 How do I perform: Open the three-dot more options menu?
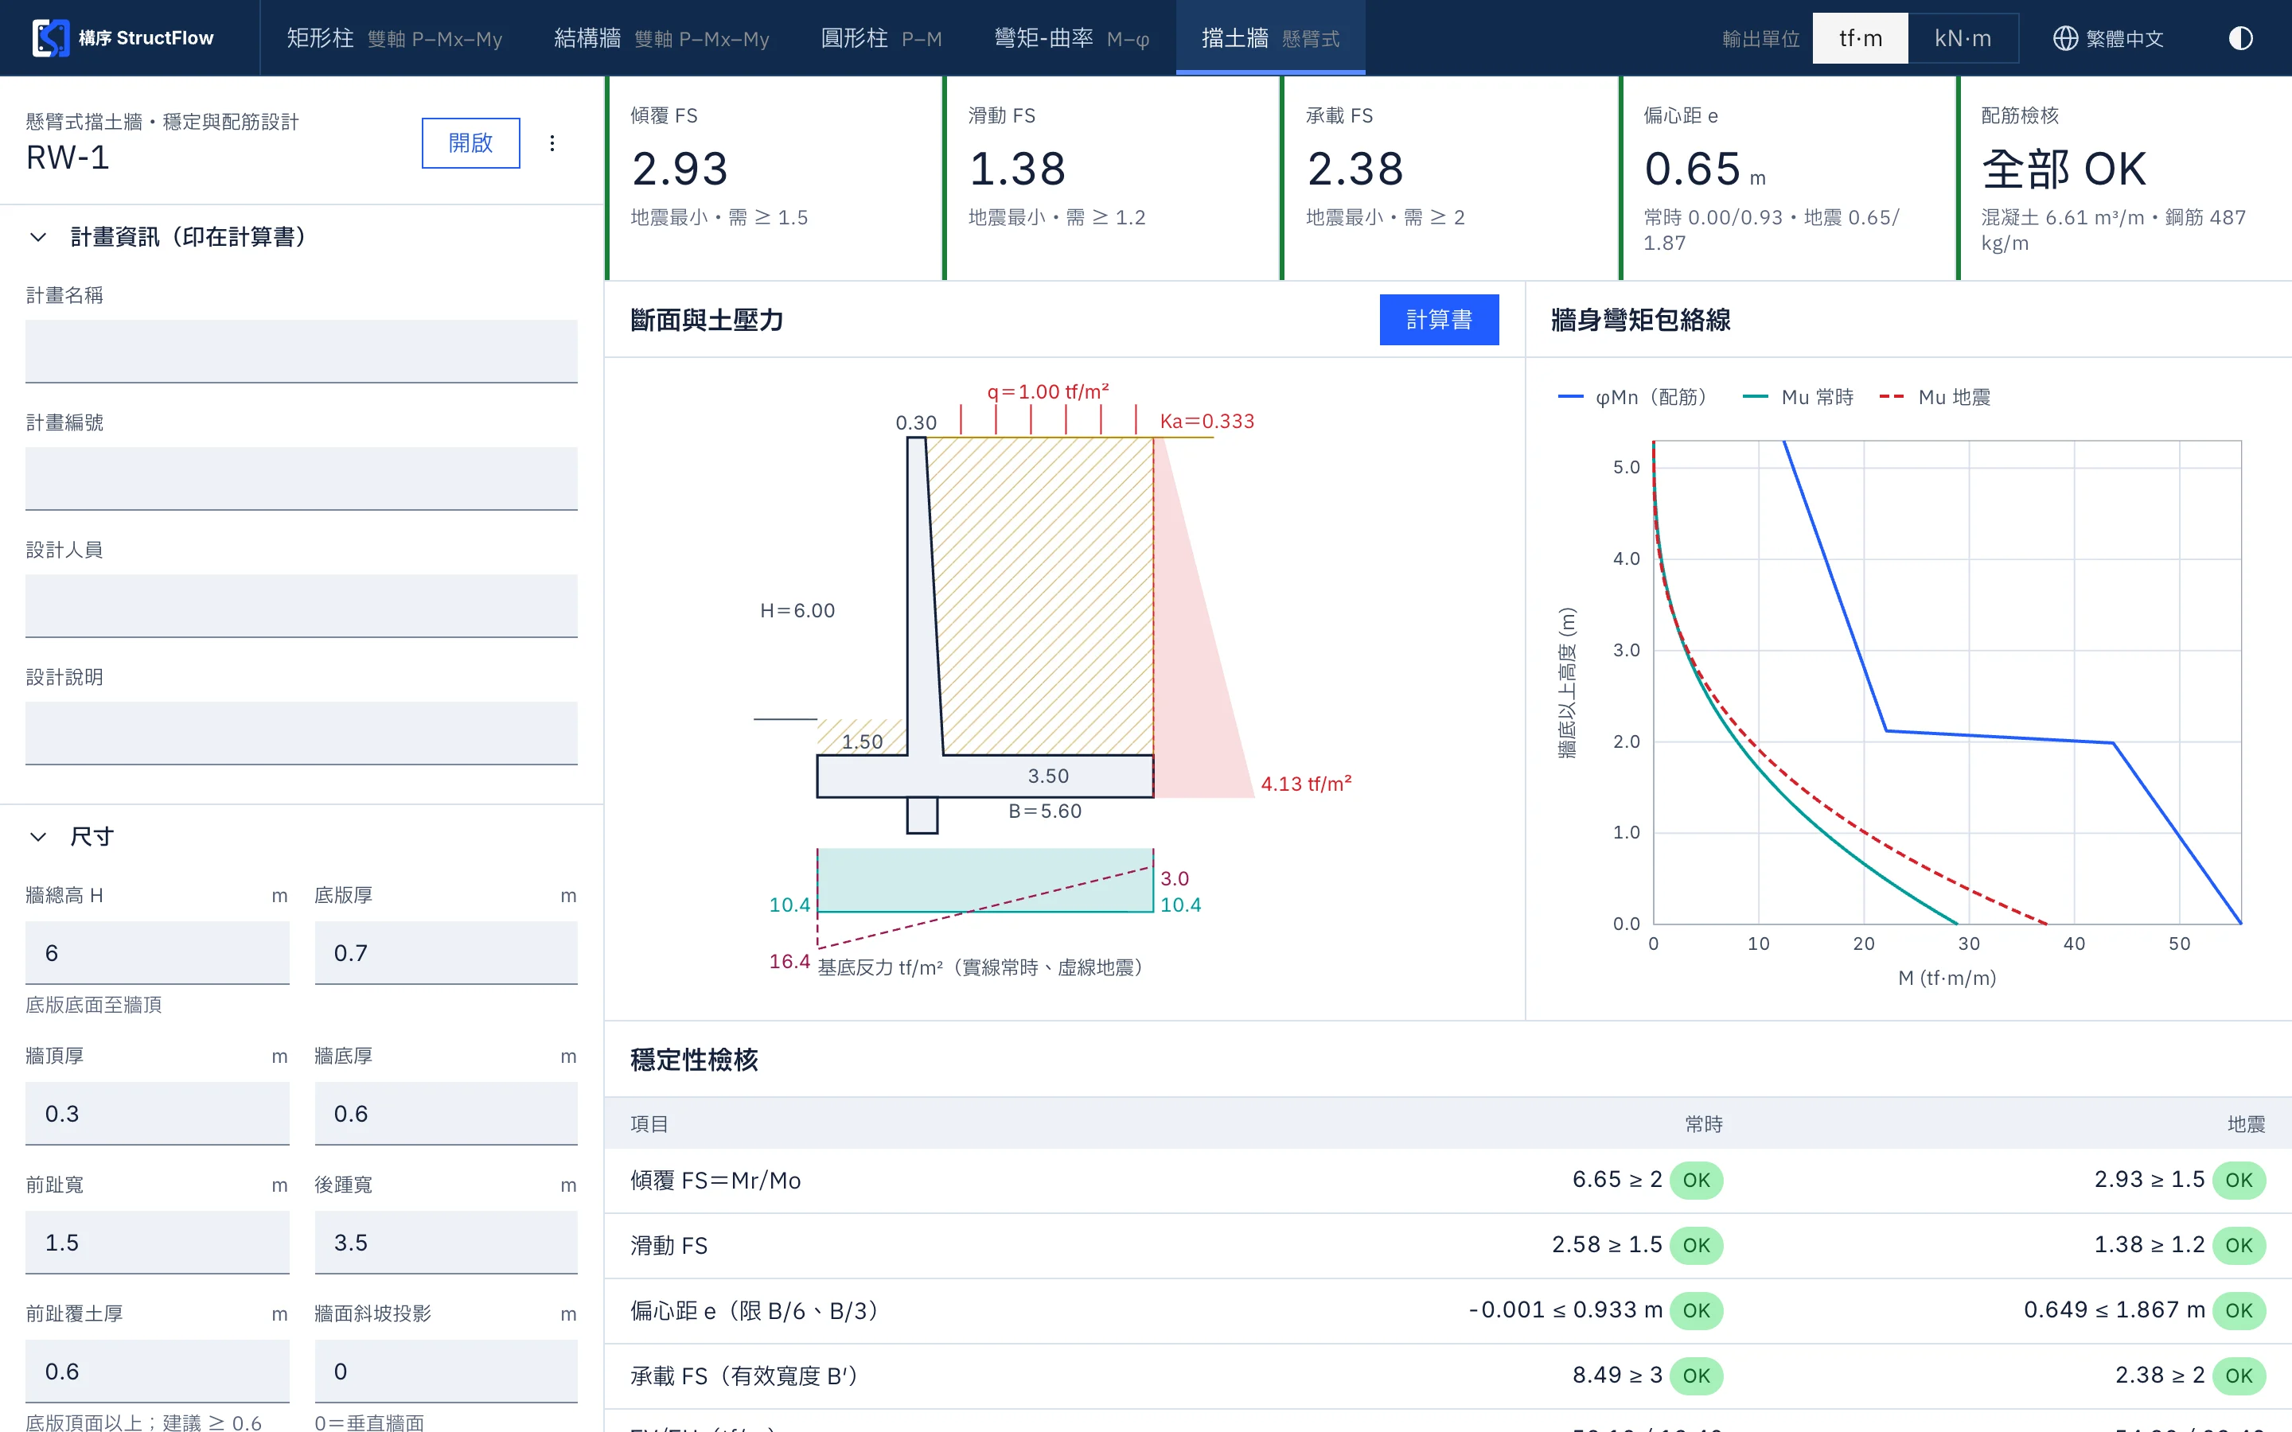point(552,143)
